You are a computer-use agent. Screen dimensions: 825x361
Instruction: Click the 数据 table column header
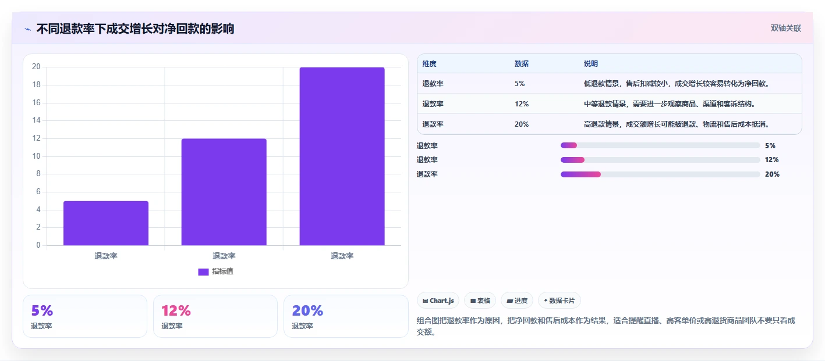[x=522, y=64]
